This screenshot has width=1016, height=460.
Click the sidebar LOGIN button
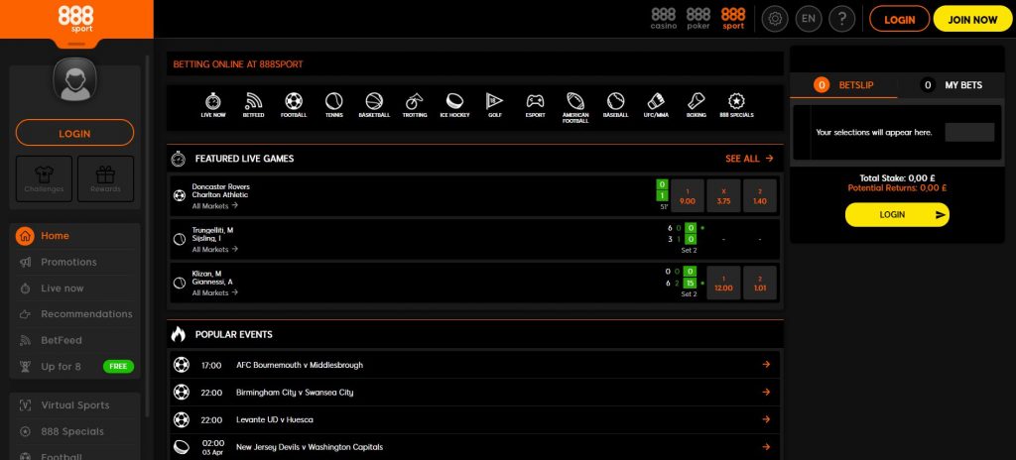pyautogui.click(x=74, y=133)
